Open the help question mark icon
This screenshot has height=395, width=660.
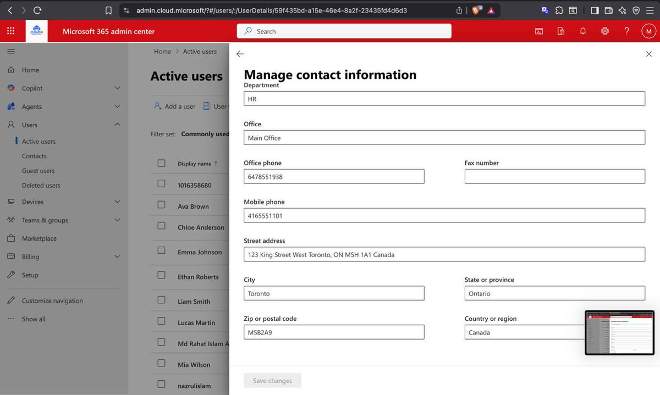point(627,31)
